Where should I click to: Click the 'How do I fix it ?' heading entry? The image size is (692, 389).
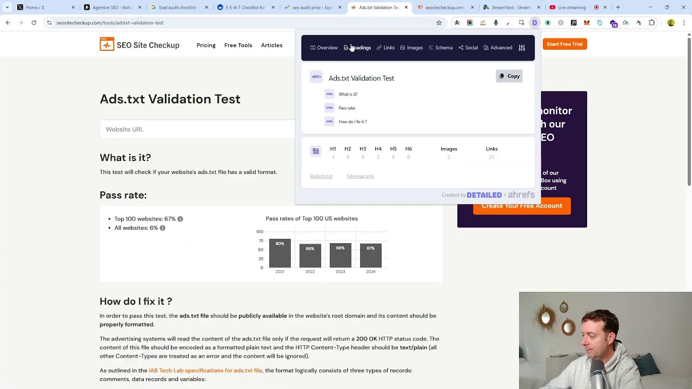coord(352,122)
